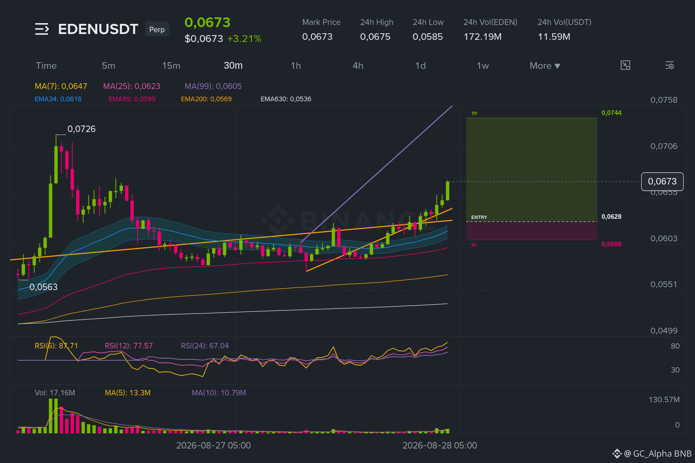Open the pair list menu icon

pyautogui.click(x=42, y=29)
